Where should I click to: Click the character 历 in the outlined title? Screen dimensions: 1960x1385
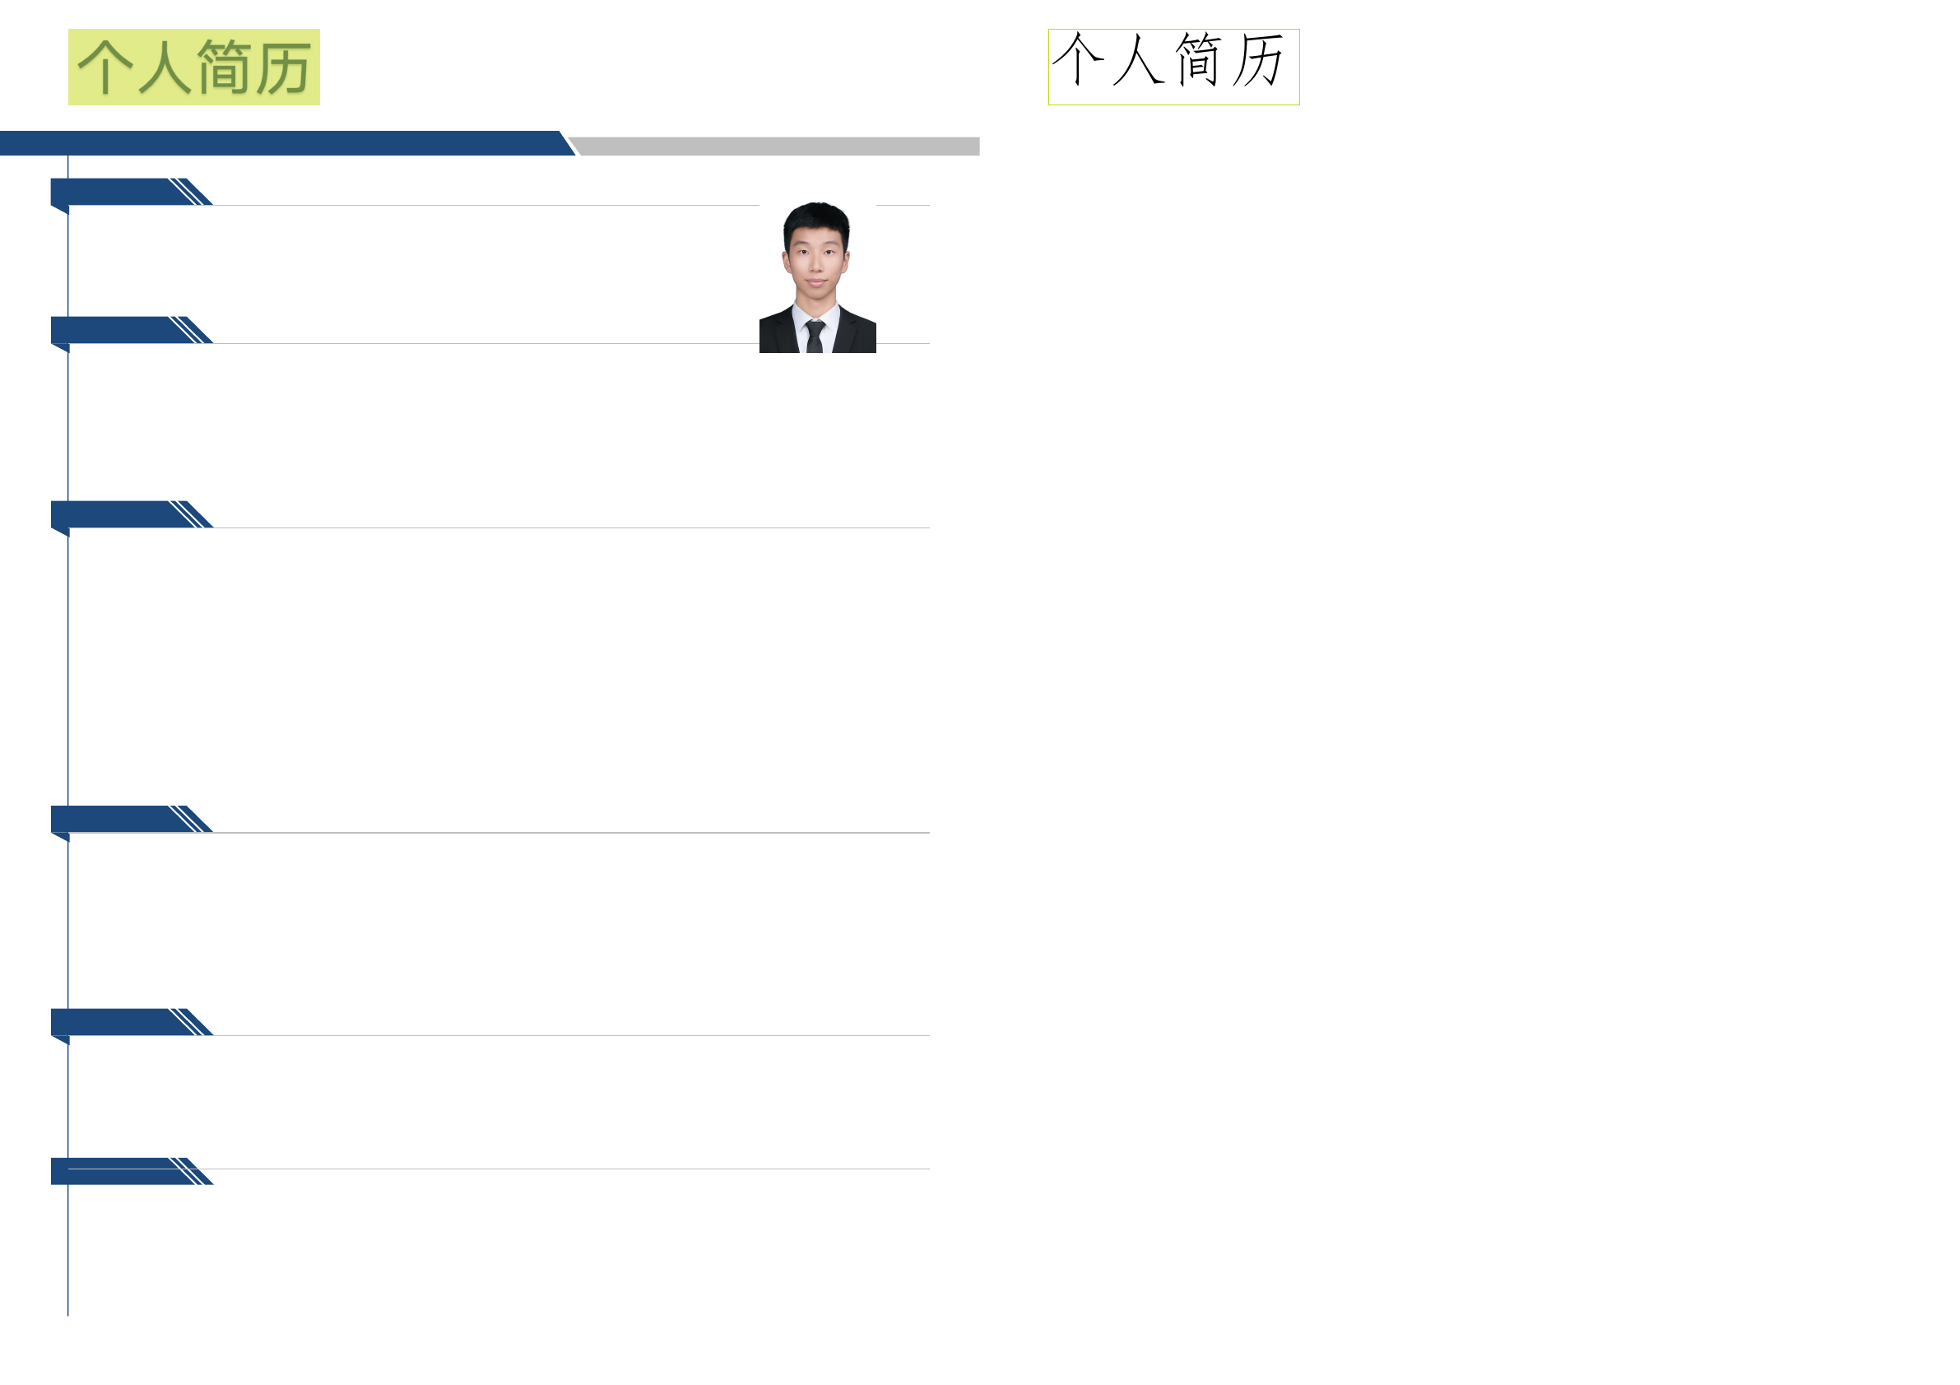[x=1258, y=60]
